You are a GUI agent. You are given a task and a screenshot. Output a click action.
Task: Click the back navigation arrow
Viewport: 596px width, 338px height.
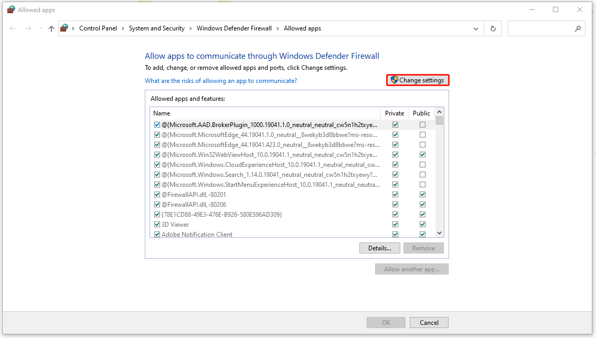point(13,28)
